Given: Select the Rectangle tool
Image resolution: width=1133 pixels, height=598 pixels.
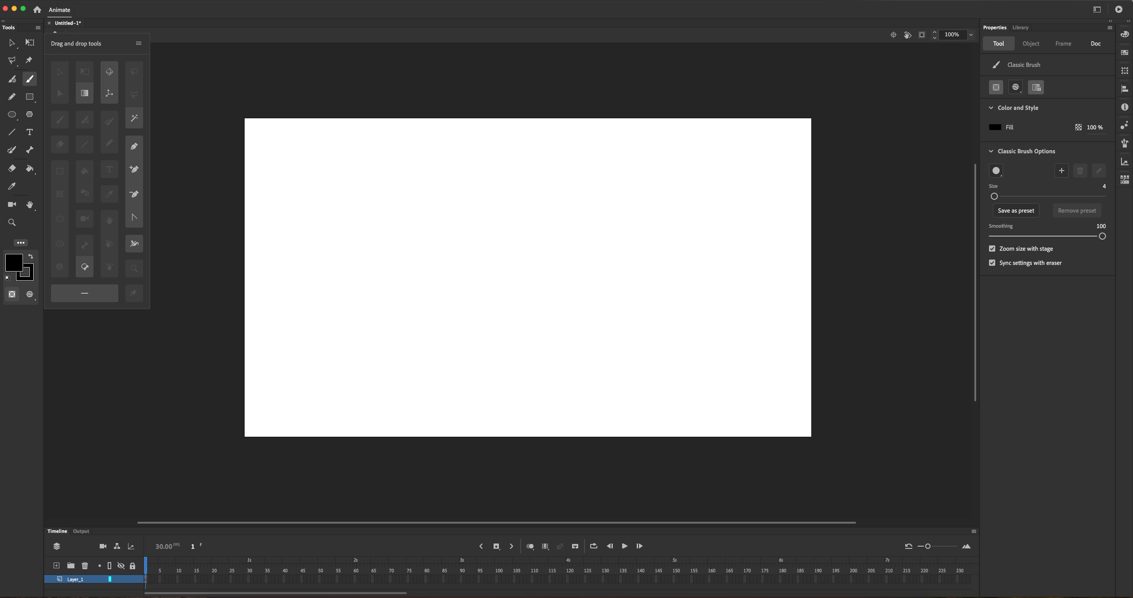Looking at the screenshot, I should point(30,96).
